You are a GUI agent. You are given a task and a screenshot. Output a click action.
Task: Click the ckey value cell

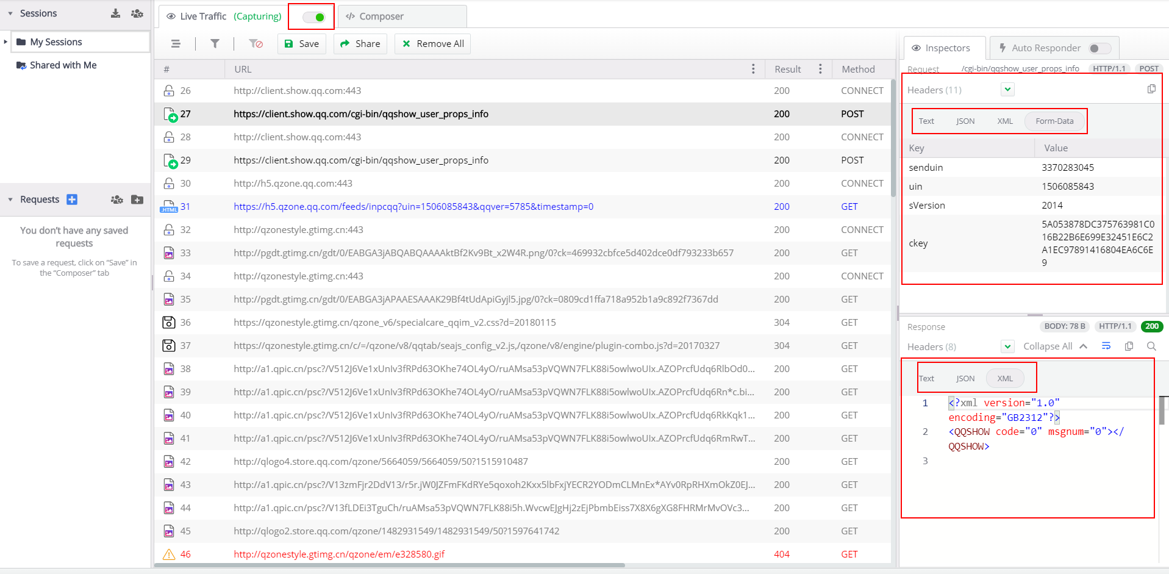point(1098,243)
